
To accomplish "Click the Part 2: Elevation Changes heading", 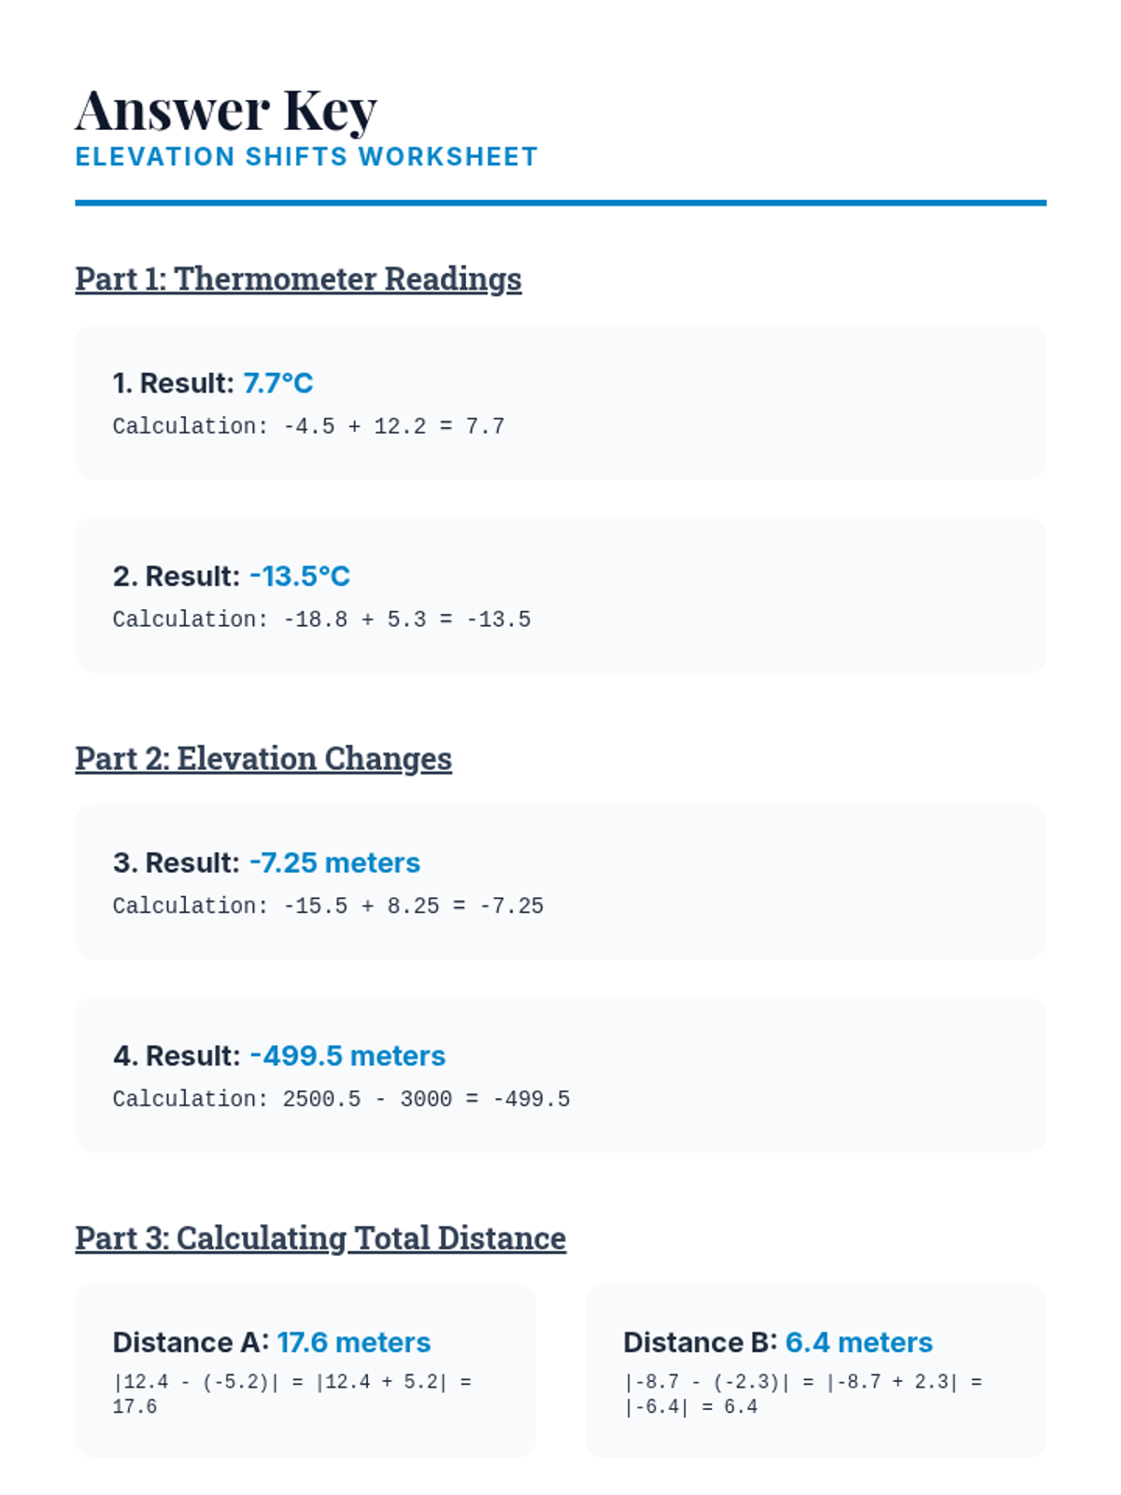I will (263, 758).
